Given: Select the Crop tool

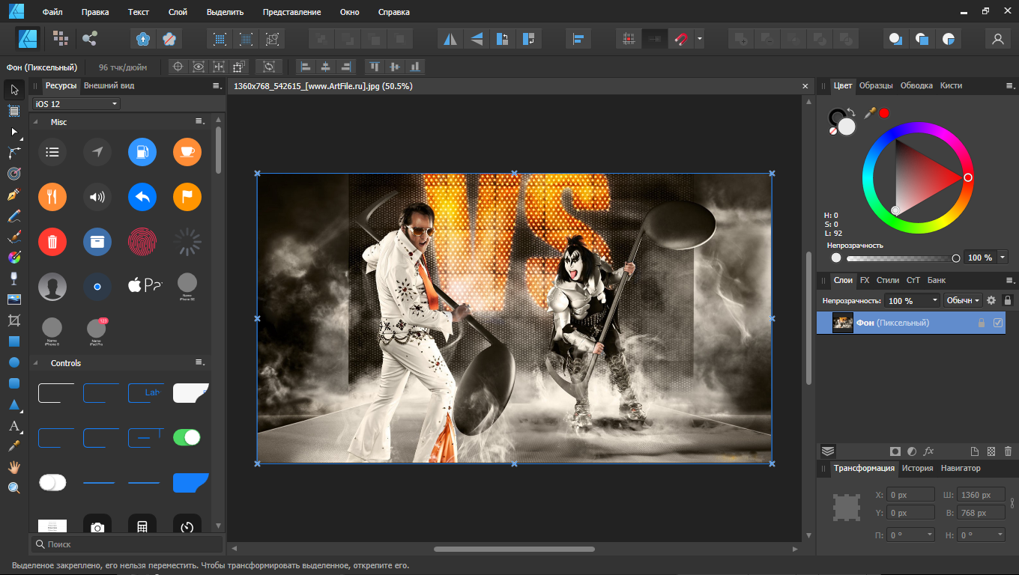Looking at the screenshot, I should (13, 320).
